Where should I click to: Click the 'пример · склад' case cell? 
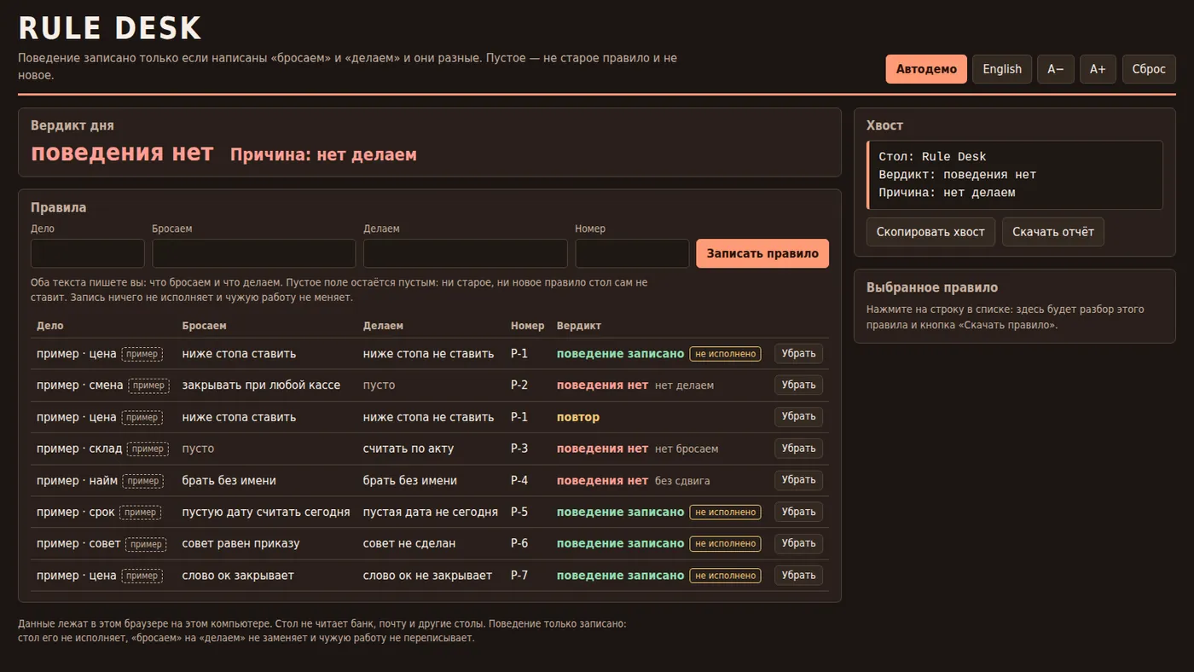coord(102,449)
